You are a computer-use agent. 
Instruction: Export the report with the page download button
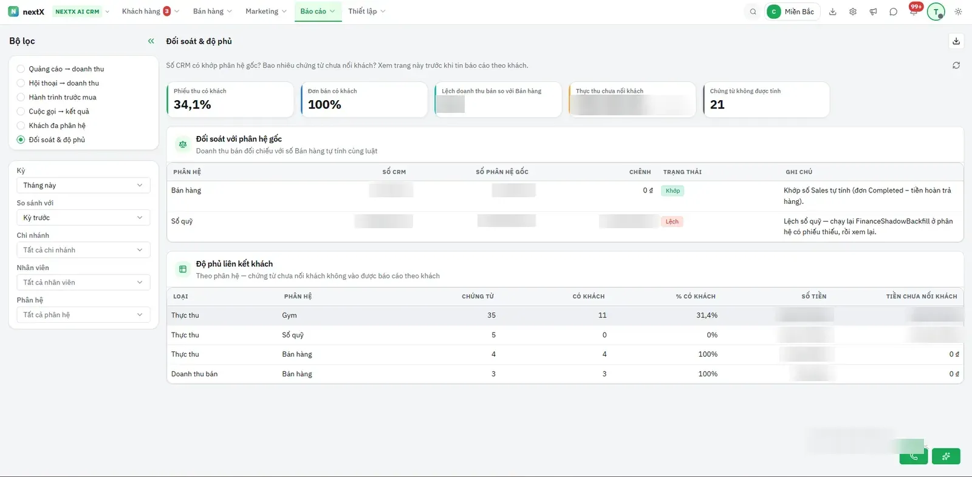pyautogui.click(x=956, y=41)
